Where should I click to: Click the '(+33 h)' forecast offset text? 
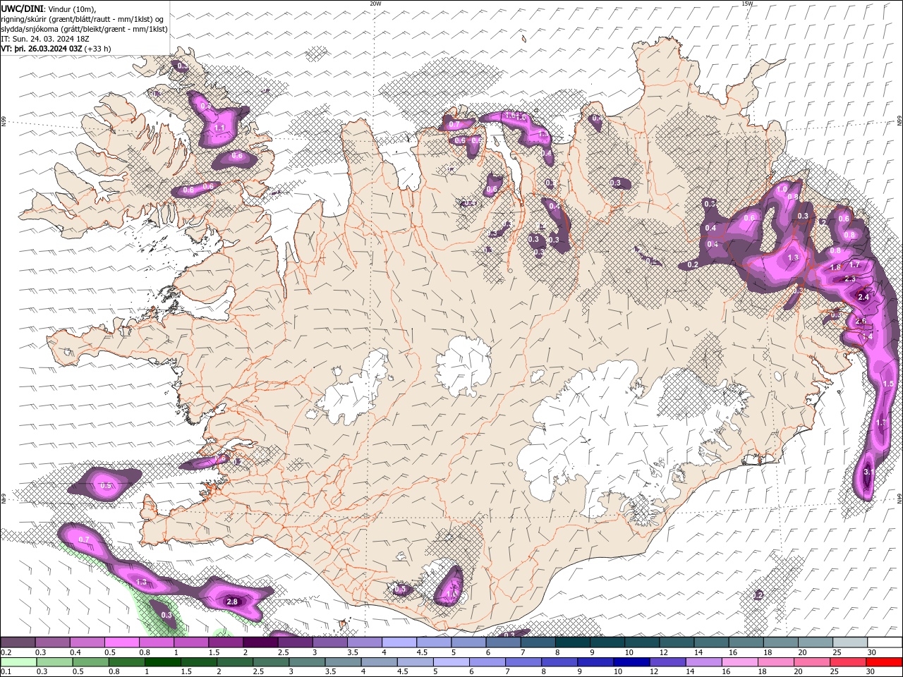tap(97, 49)
